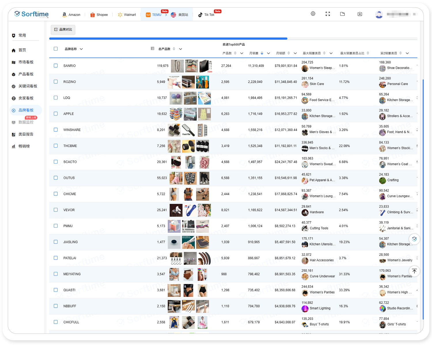Click the 品牌对比 button
Viewport: 432px width, 345px height.
click(63, 30)
